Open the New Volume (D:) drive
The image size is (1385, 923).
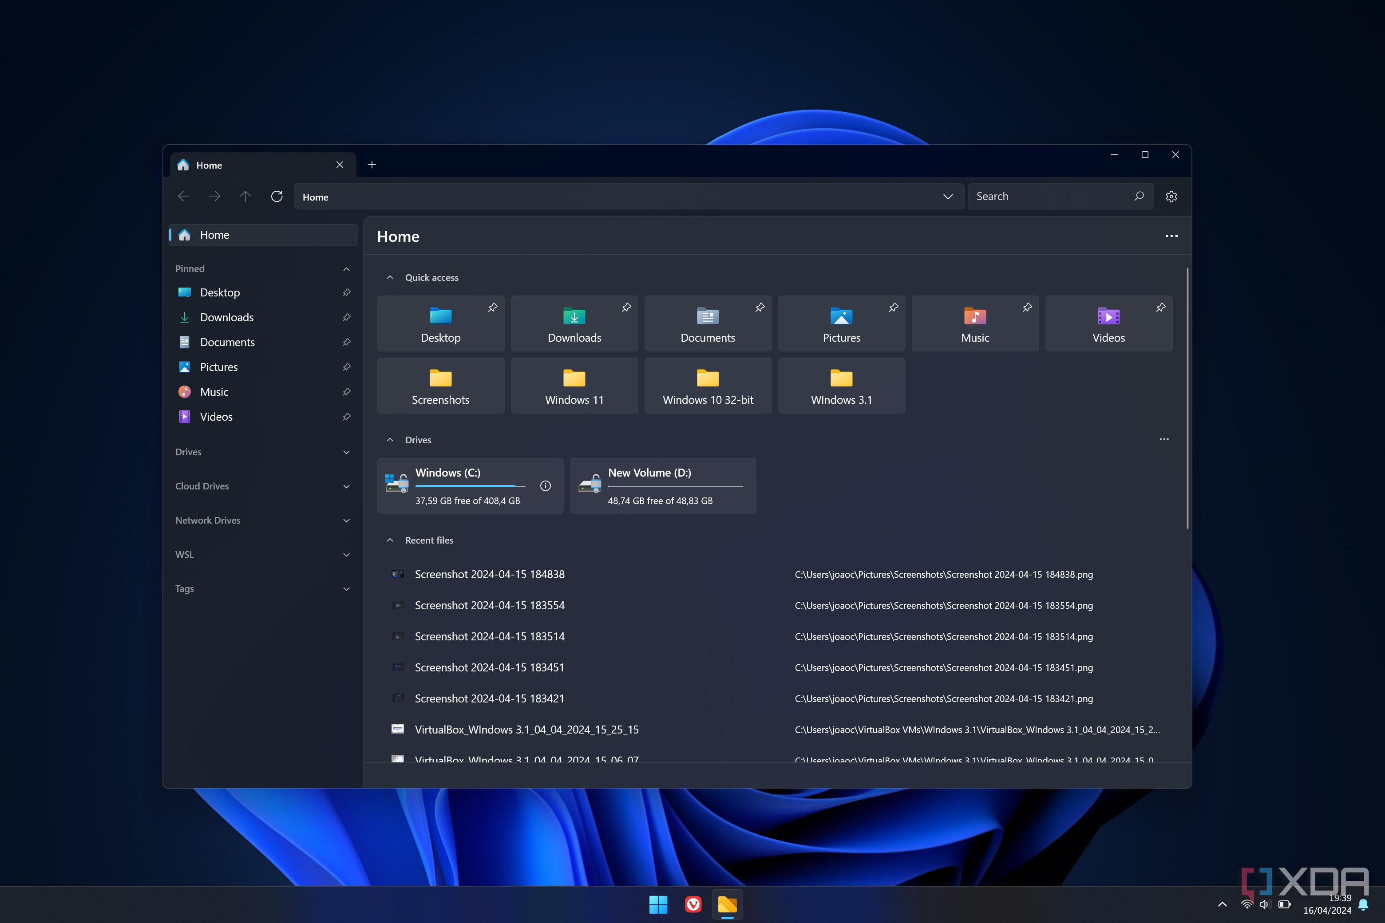[663, 485]
